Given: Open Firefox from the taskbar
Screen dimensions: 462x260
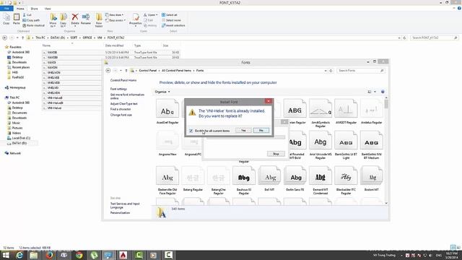Looking at the screenshot, I should 49,255.
